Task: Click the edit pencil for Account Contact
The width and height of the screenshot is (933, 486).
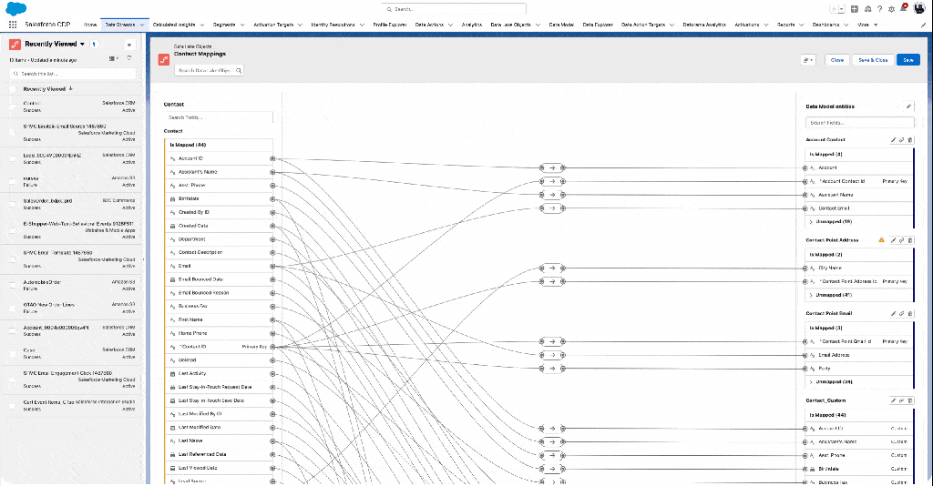Action: (x=893, y=139)
